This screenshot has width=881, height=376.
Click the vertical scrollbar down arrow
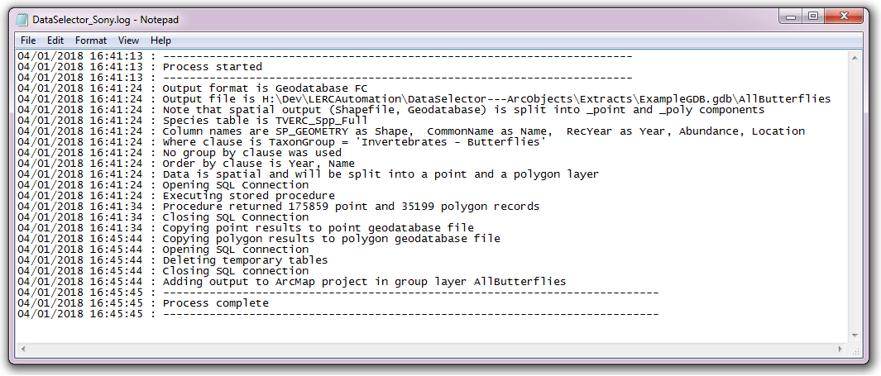point(855,336)
